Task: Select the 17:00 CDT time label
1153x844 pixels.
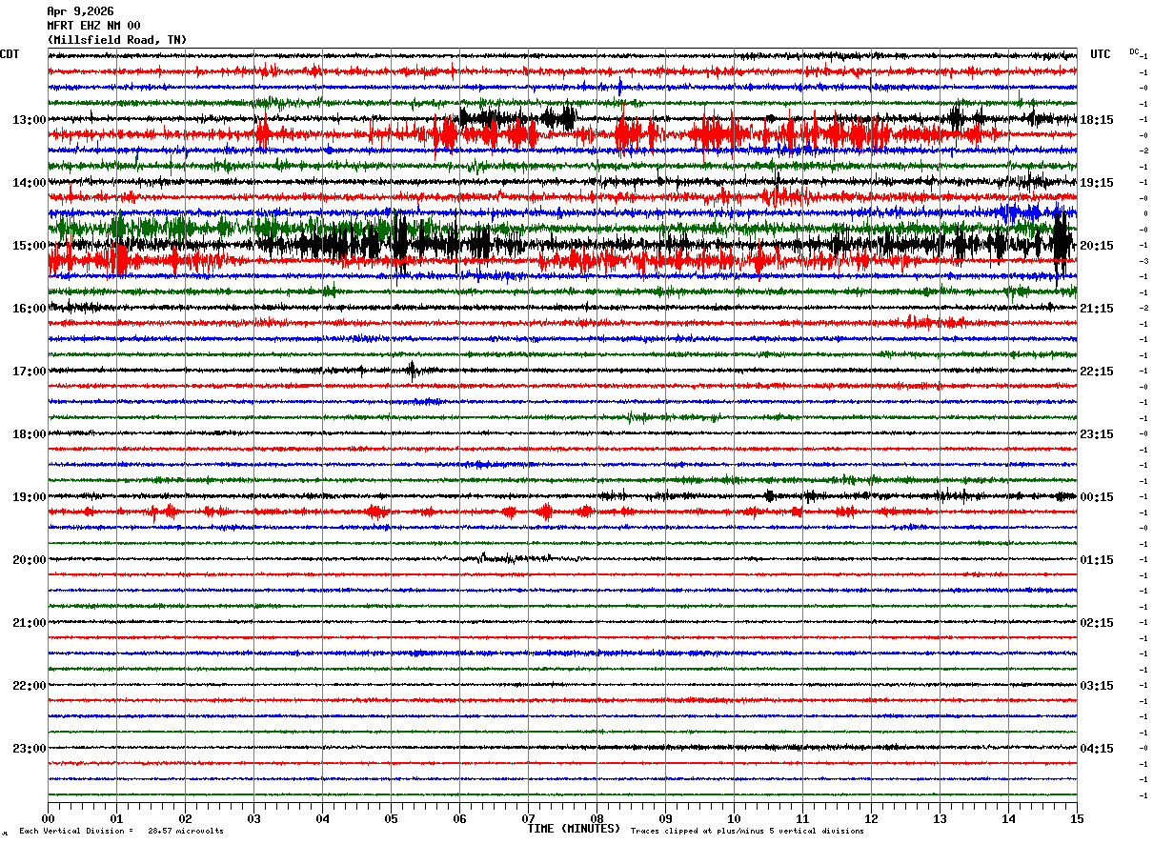Action: click(x=30, y=372)
